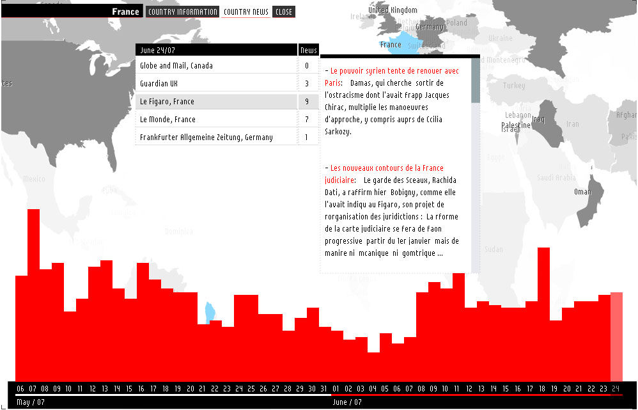Select June 24 on the timeline
This screenshot has height=410, width=638.
click(616, 389)
